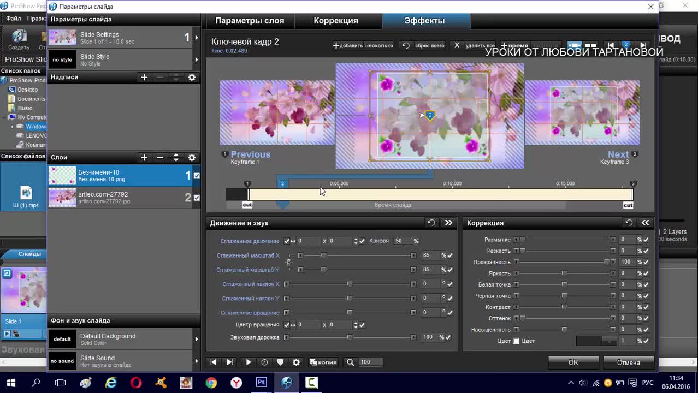Click the Цвет colorize color swatch

pyautogui.click(x=596, y=341)
